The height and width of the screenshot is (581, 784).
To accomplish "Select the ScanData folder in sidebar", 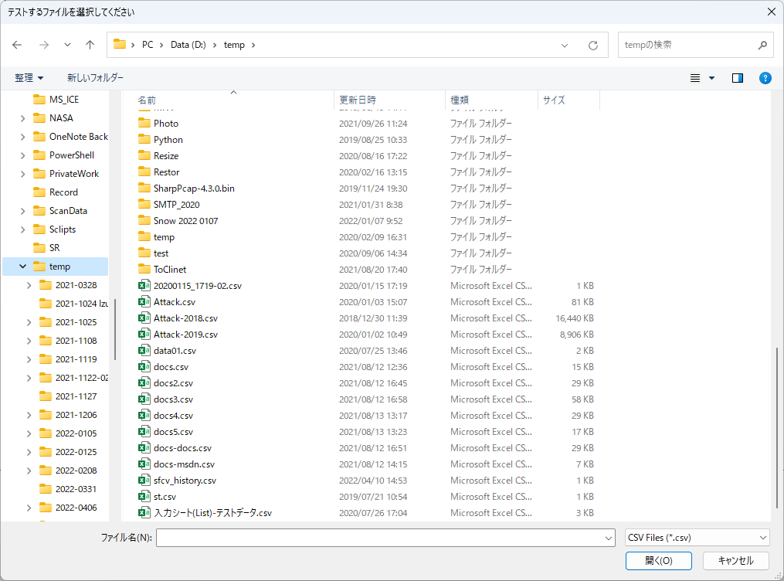I will point(68,211).
